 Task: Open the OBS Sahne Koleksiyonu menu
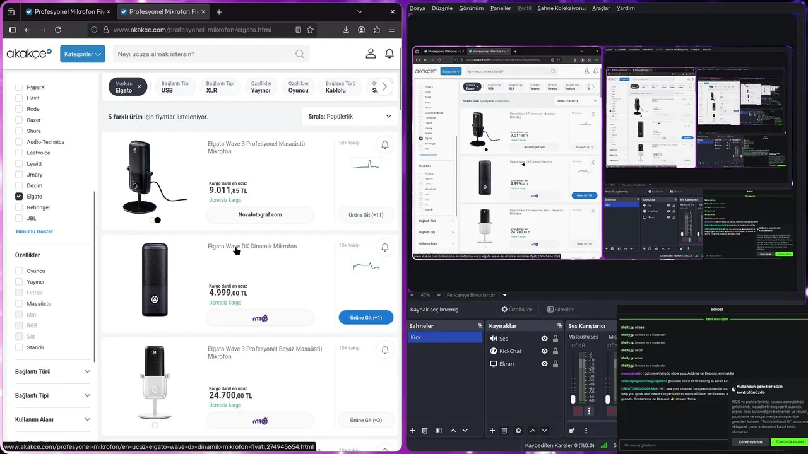click(x=561, y=8)
